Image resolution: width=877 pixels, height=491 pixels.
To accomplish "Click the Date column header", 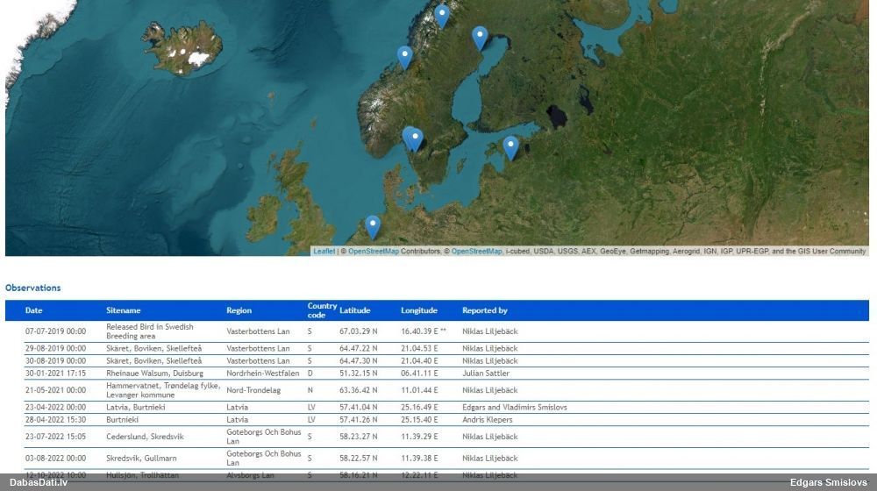I will click(33, 310).
